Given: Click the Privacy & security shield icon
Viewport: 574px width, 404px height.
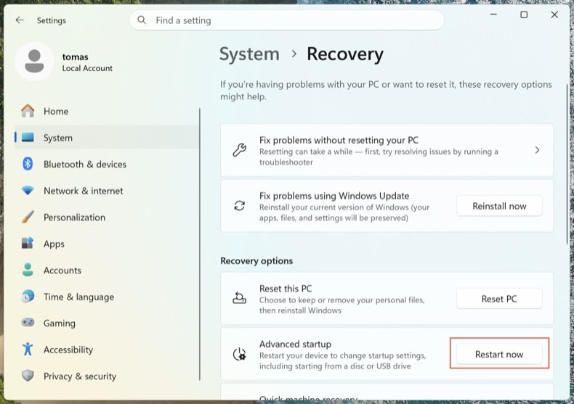Looking at the screenshot, I should coord(28,376).
